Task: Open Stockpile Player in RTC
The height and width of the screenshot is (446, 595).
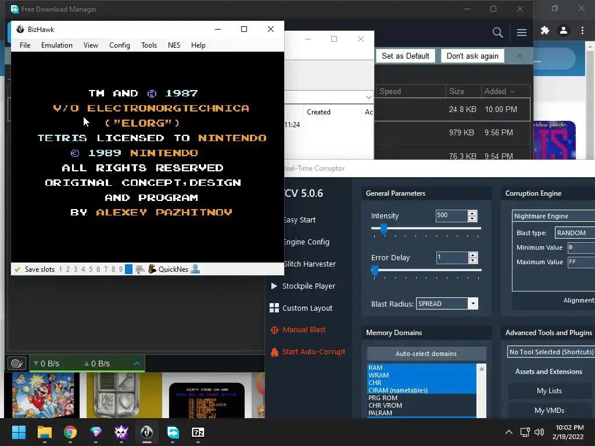Action: [x=303, y=286]
